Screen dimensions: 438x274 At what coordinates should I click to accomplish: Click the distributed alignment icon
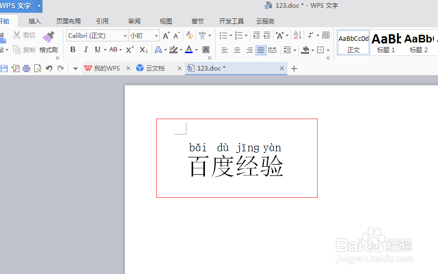point(272,50)
